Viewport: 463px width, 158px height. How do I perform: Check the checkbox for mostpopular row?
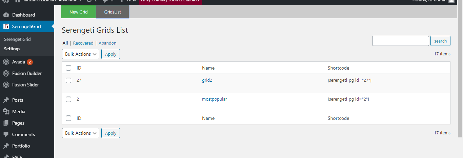pyautogui.click(x=68, y=99)
